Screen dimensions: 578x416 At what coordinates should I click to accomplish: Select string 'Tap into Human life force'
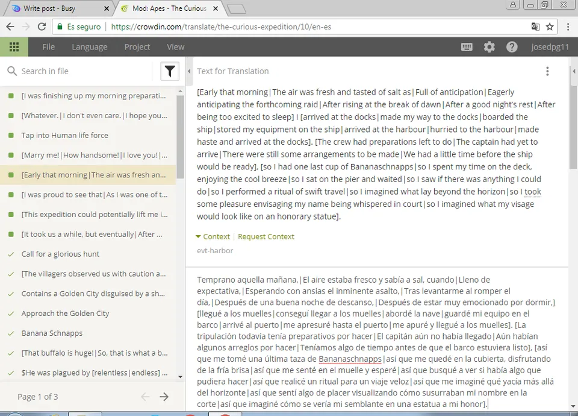click(x=88, y=135)
